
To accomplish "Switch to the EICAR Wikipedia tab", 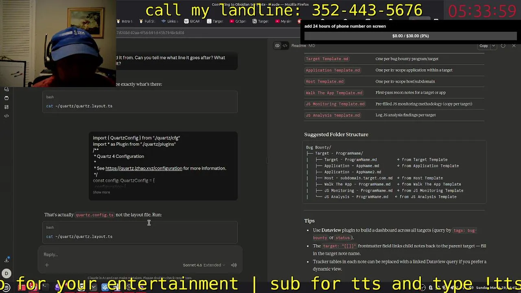I will [x=192, y=21].
